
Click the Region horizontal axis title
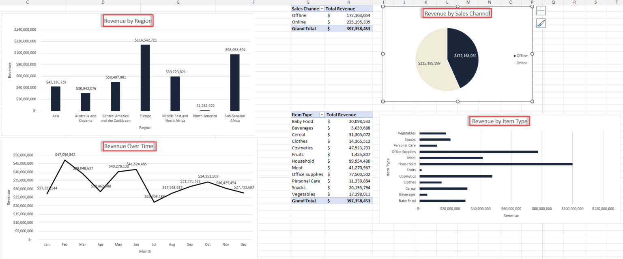[144, 127]
